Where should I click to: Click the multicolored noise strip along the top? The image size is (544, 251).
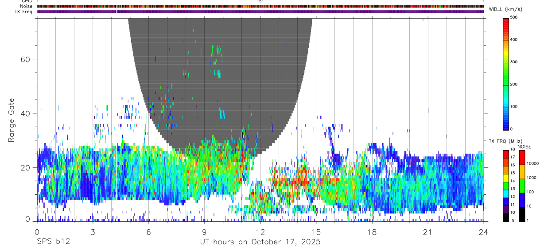pos(260,6)
